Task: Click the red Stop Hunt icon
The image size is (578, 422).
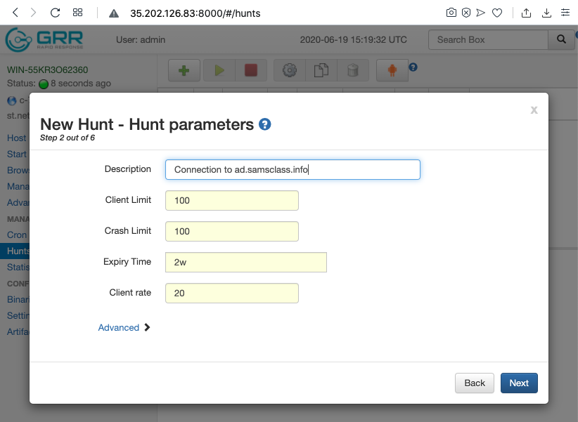Action: (251, 70)
